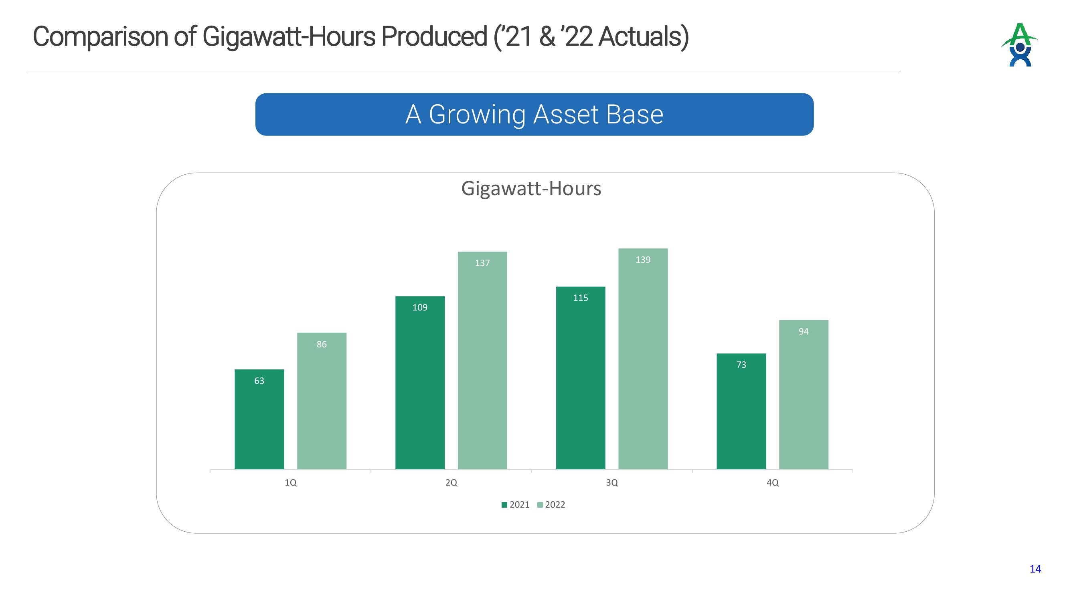Click the 'Gigawatt-Hours' chart title
This screenshot has width=1069, height=601.
coord(531,189)
